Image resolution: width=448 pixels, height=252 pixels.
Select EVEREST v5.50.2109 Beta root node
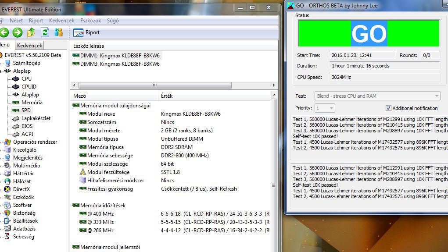(33, 55)
